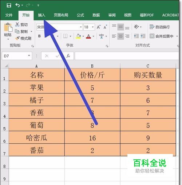
Task: Toggle align right icon
Action: [127, 36]
